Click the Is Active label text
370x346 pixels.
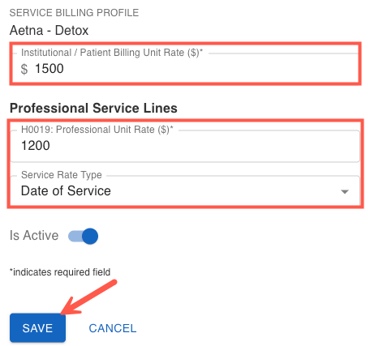34,235
